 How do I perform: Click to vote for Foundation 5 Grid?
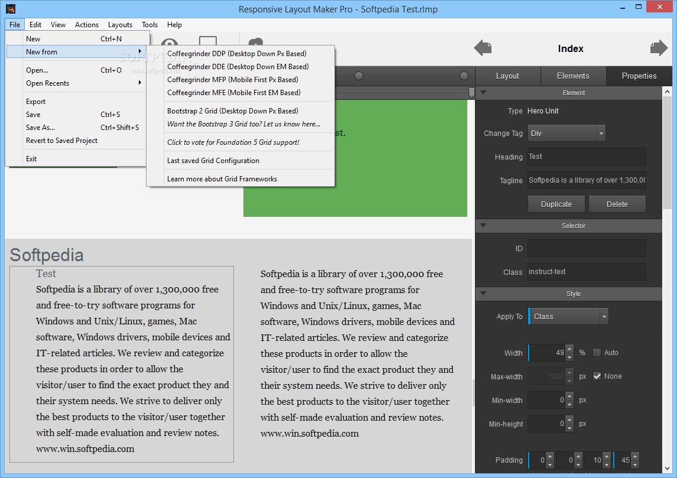pyautogui.click(x=240, y=142)
